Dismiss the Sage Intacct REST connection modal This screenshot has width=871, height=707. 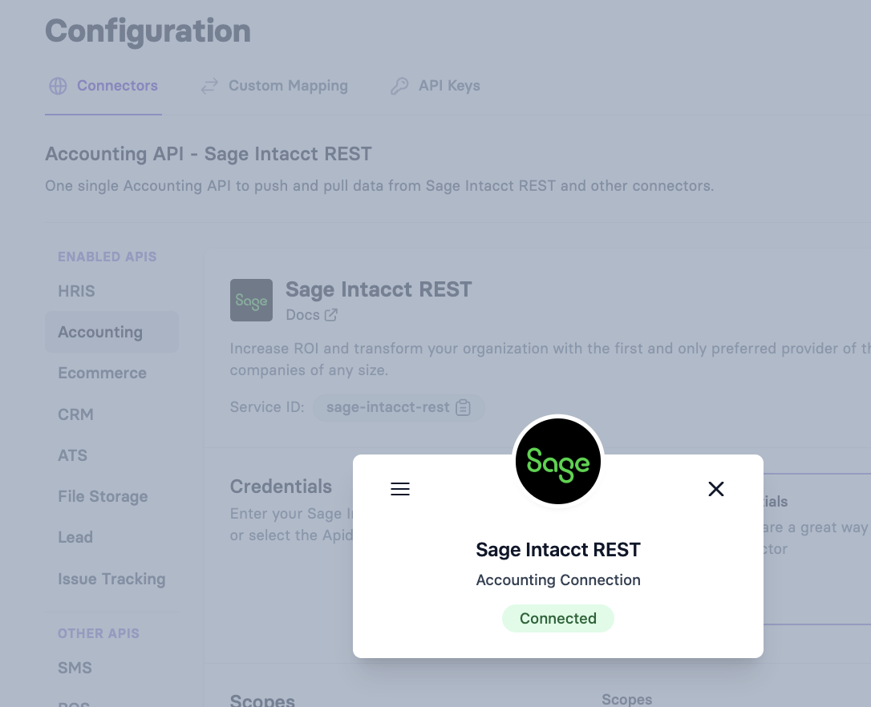point(715,488)
